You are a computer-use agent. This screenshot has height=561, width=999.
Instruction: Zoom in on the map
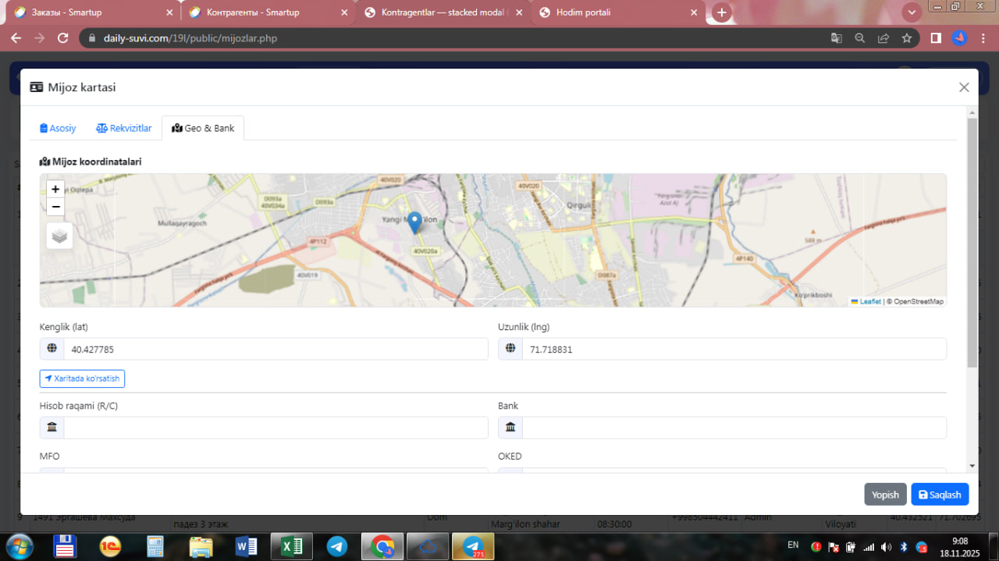[x=55, y=189]
